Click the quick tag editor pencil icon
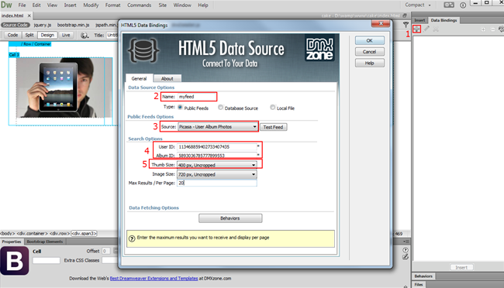 click(x=406, y=256)
